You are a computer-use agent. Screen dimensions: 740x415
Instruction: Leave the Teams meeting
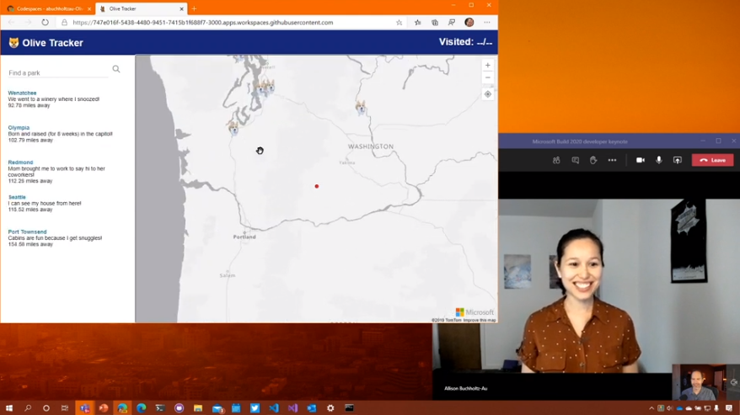point(713,160)
